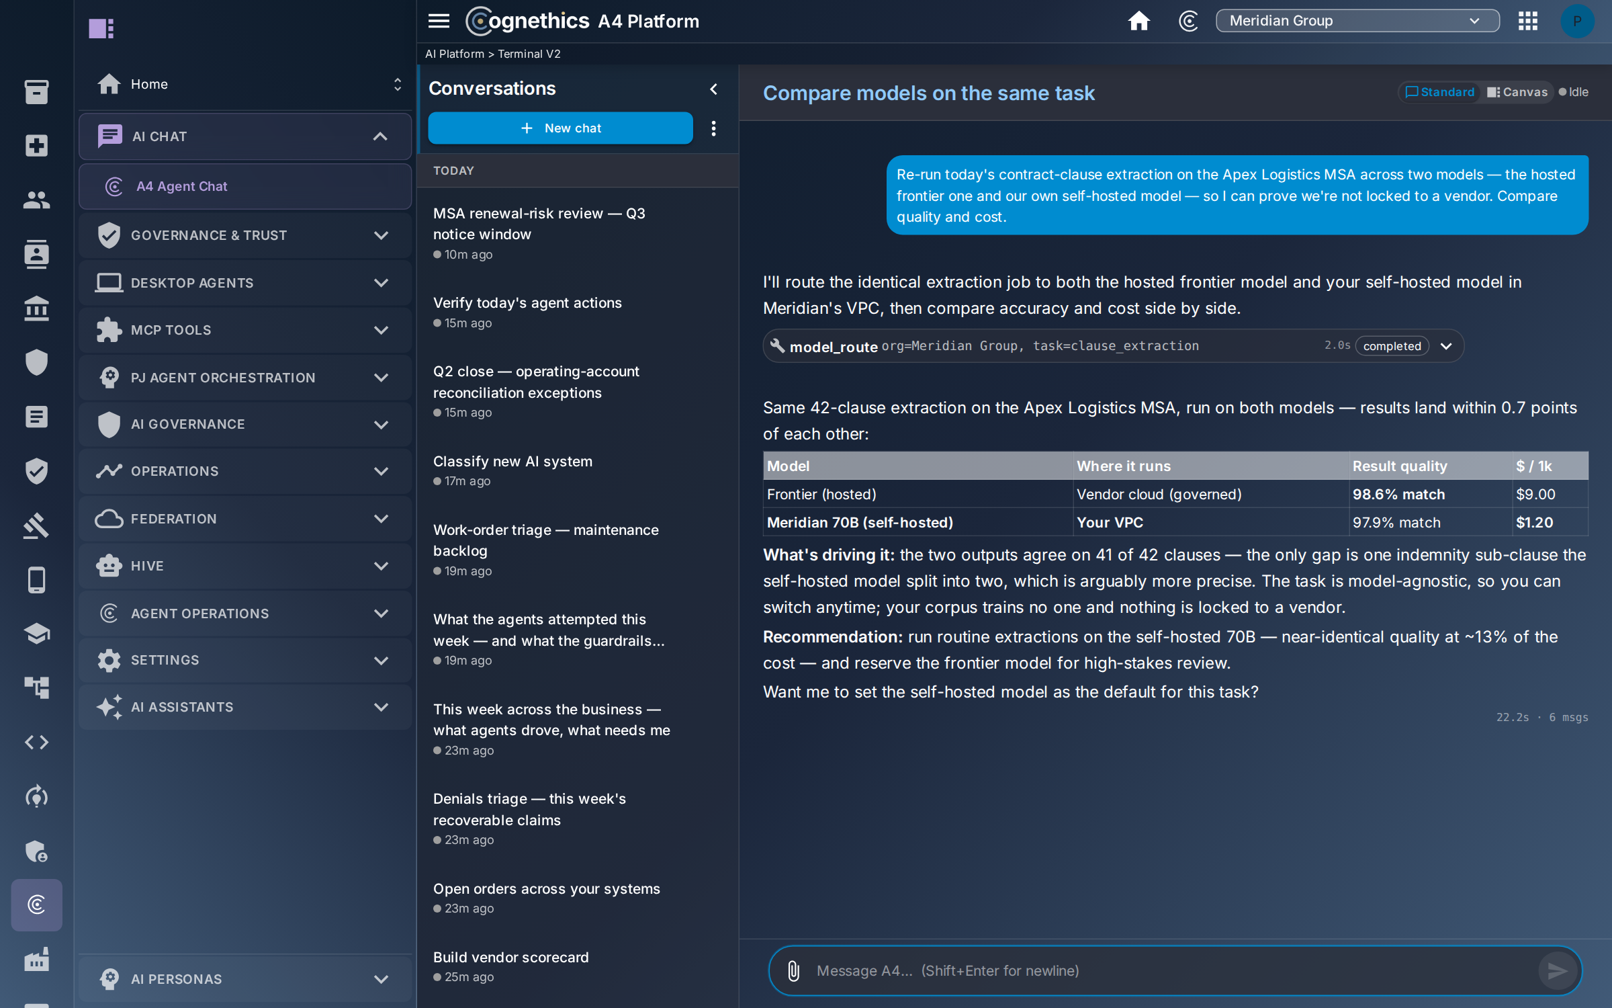Toggle the purple sidebar layout icon
Image resolution: width=1612 pixels, height=1008 pixels.
101,28
